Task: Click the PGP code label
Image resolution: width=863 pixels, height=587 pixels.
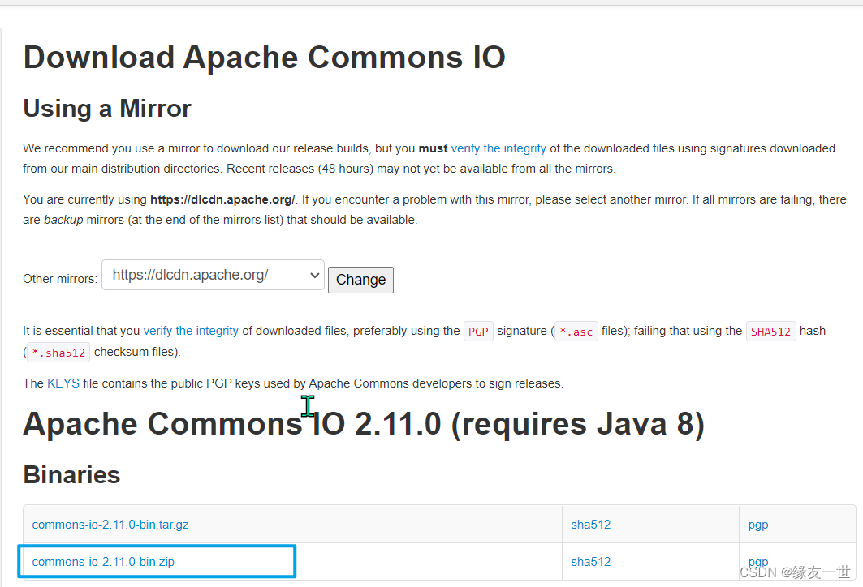Action: point(478,332)
